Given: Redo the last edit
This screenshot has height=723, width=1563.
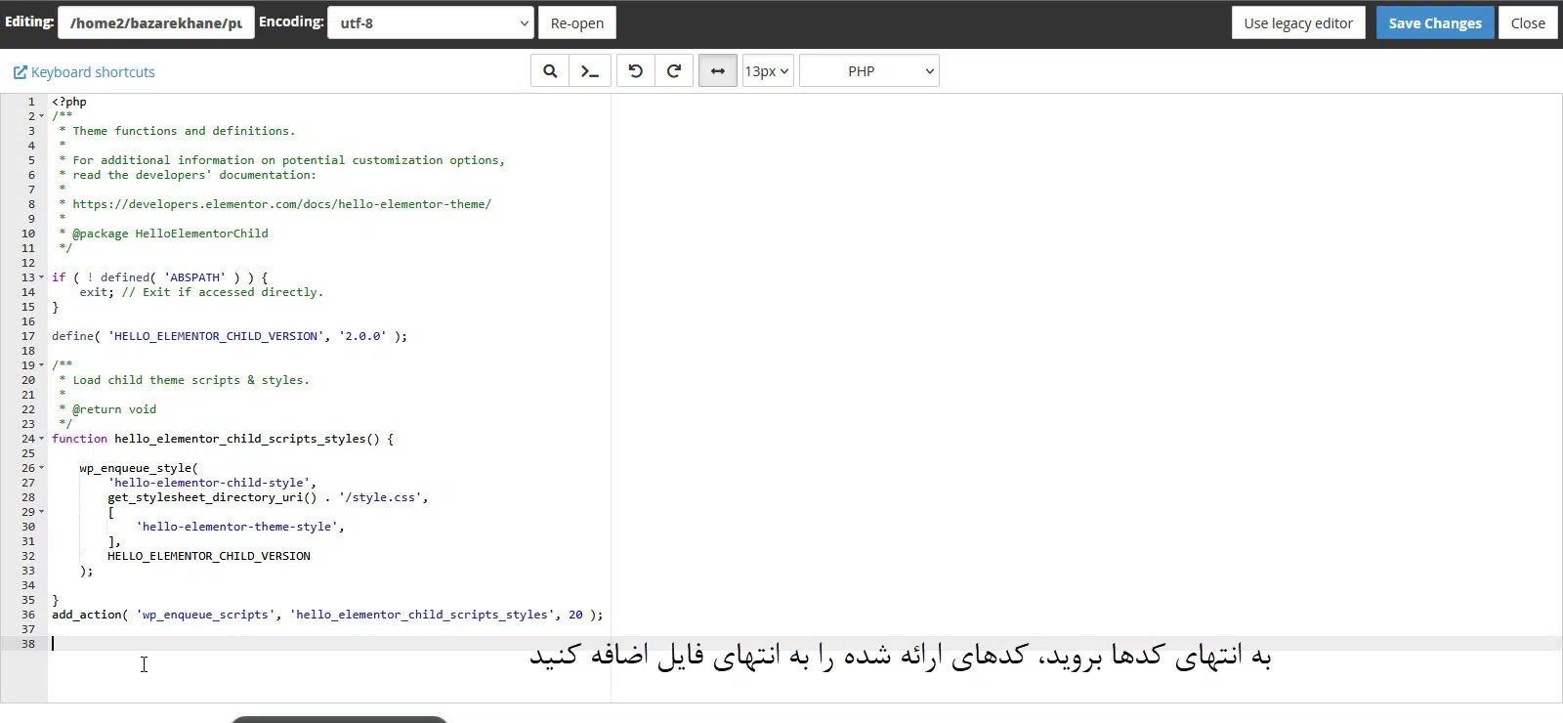Looking at the screenshot, I should tap(674, 70).
